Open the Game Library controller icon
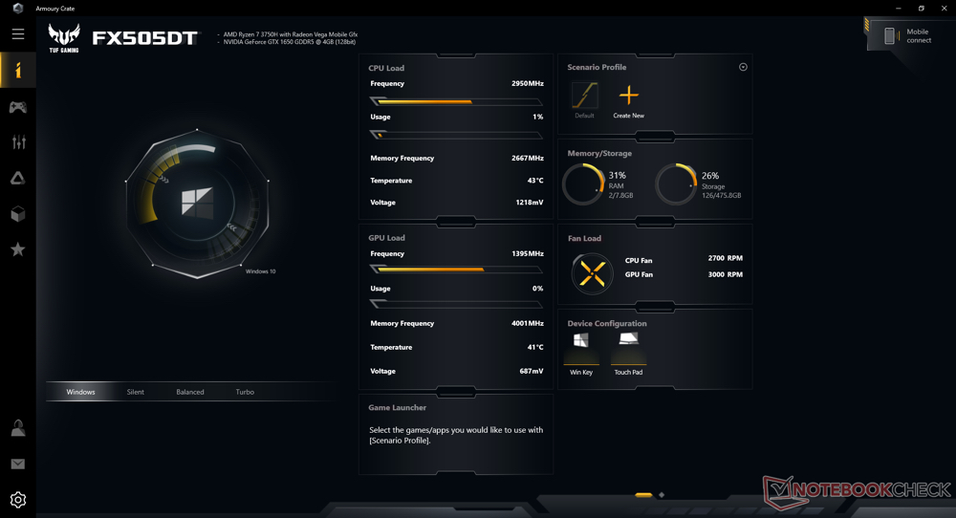Viewport: 956px width, 518px height. pos(17,107)
